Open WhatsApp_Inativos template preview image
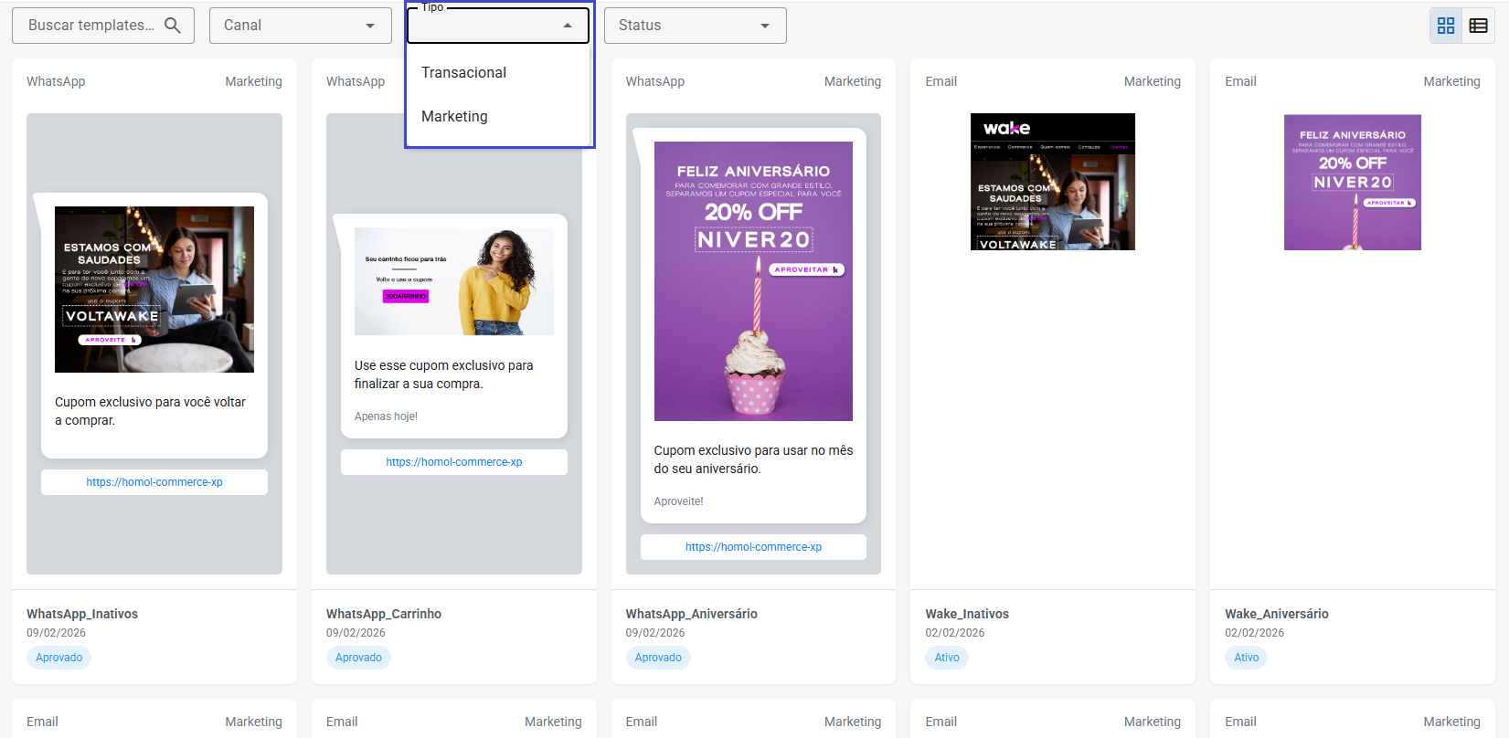This screenshot has height=738, width=1509. click(x=154, y=290)
